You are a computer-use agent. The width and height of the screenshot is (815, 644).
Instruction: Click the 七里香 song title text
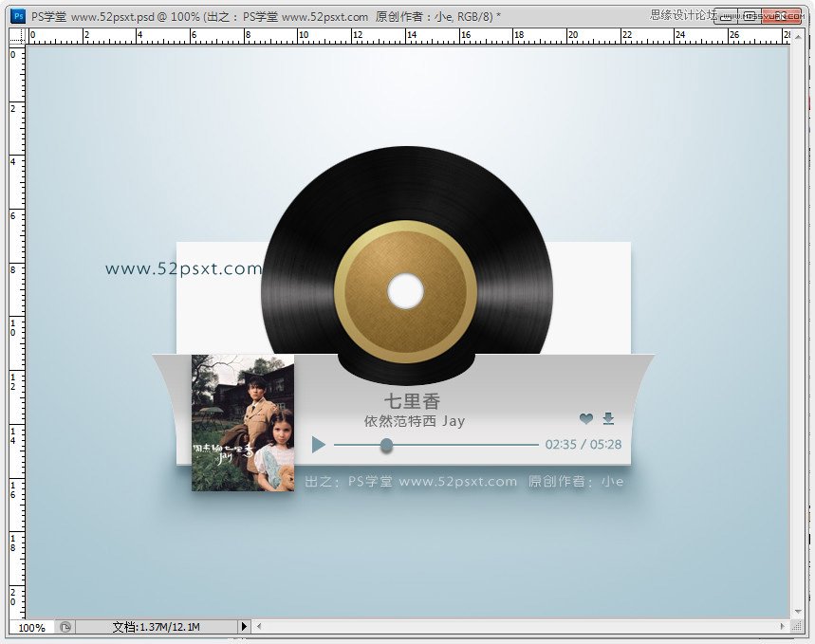[412, 401]
